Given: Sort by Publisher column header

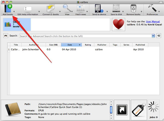Looking at the screenshot, I should (x=102, y=45).
